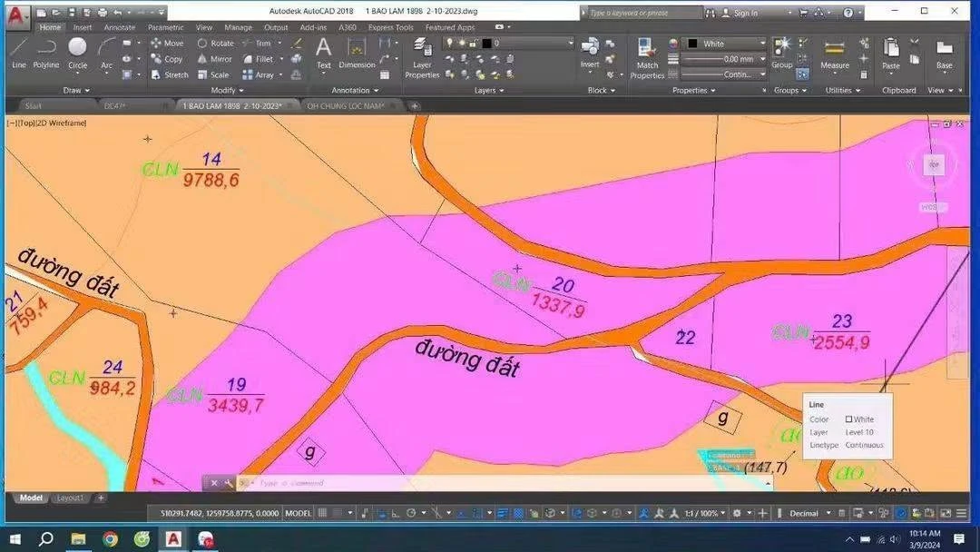The image size is (980, 552).
Task: Insert a block with Insert icon
Action: (x=590, y=53)
